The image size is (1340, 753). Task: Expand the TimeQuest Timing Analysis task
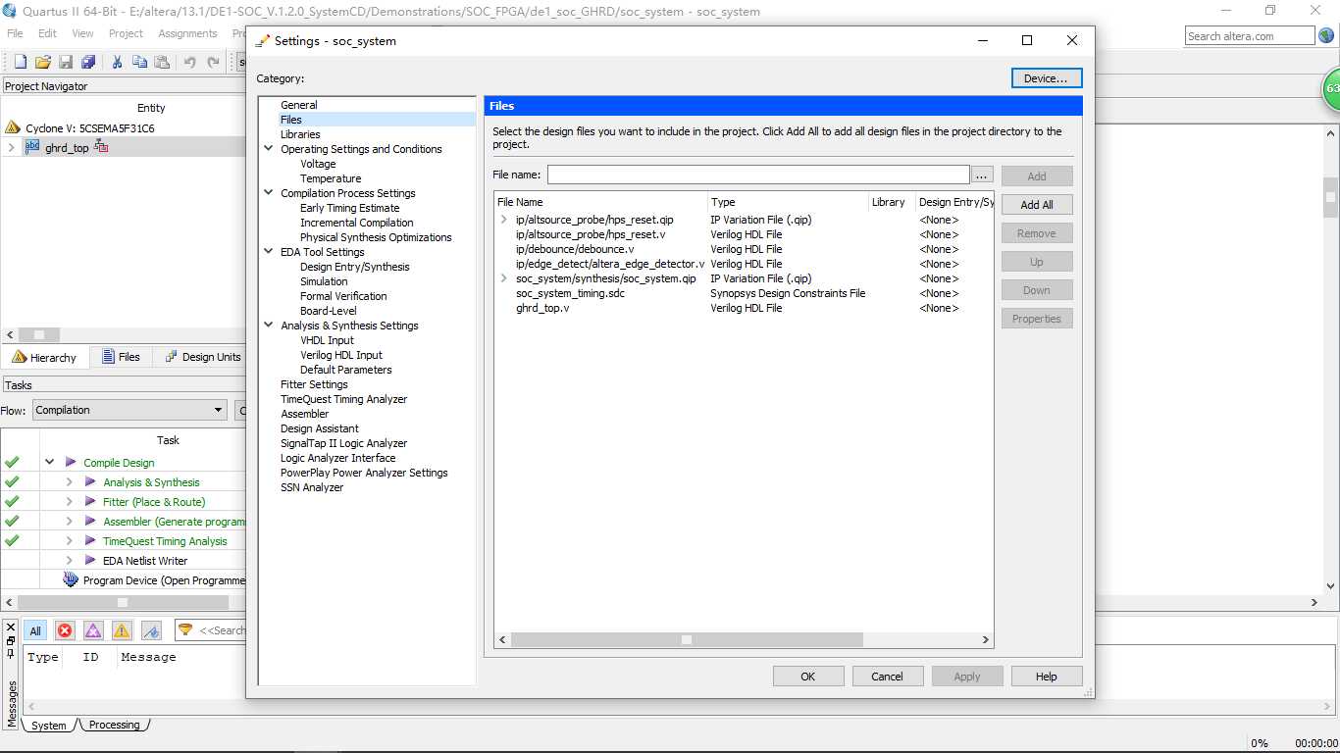click(69, 540)
